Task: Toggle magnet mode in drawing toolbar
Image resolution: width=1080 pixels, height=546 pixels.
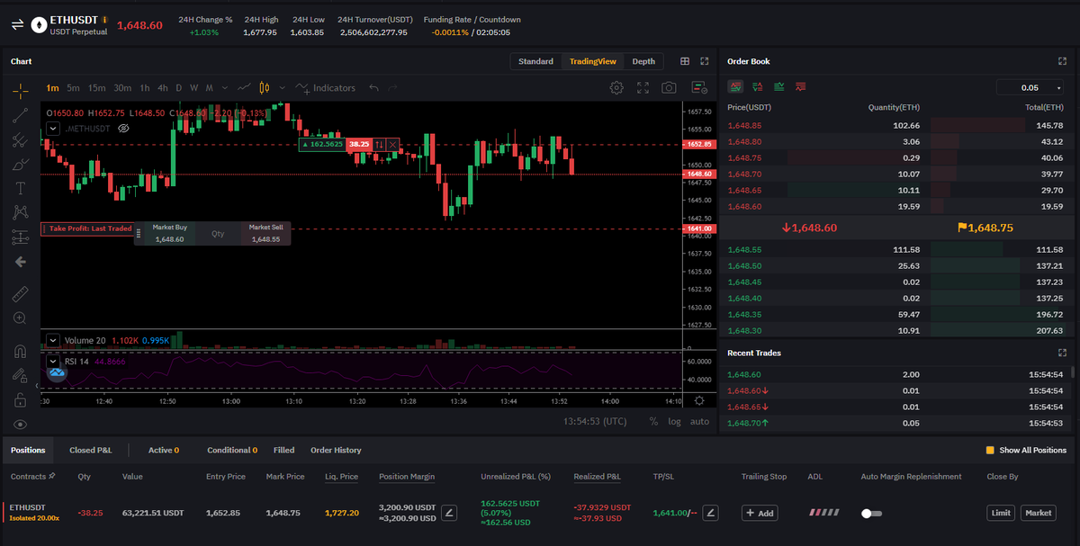Action: pos(20,351)
